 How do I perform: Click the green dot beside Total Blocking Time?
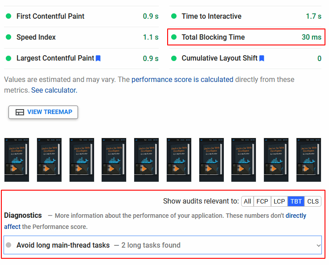pyautogui.click(x=174, y=37)
